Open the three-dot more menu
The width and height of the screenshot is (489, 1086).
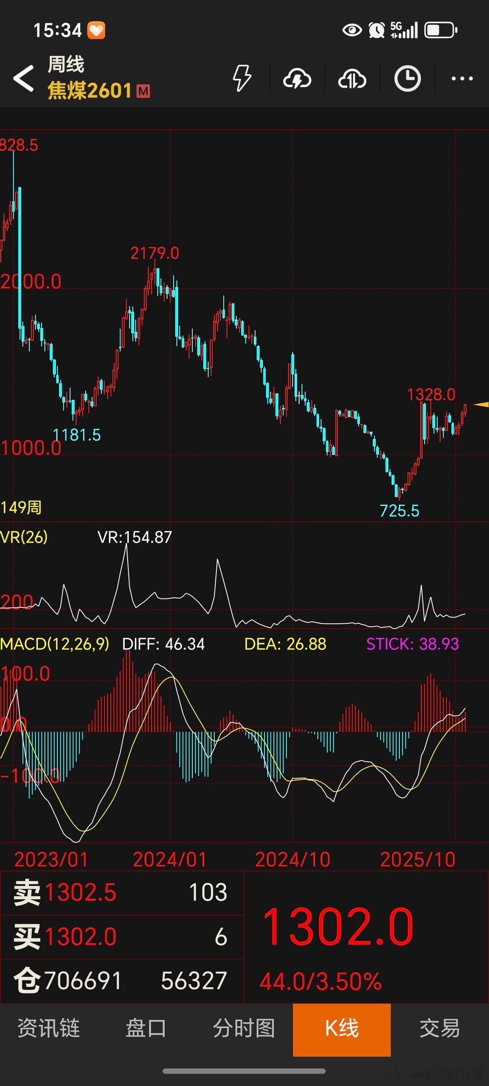[462, 78]
